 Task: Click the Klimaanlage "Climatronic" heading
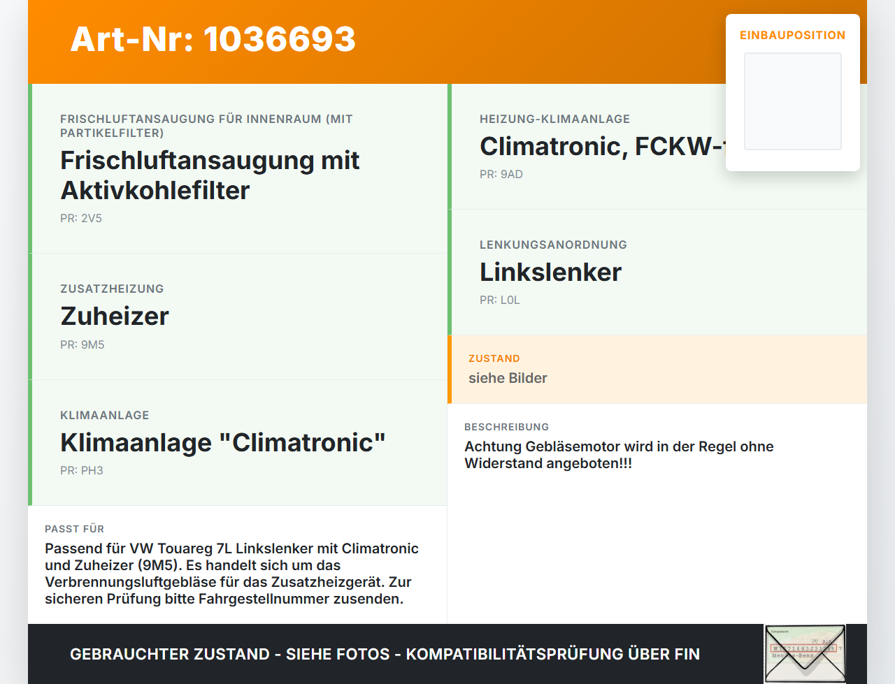(x=223, y=442)
